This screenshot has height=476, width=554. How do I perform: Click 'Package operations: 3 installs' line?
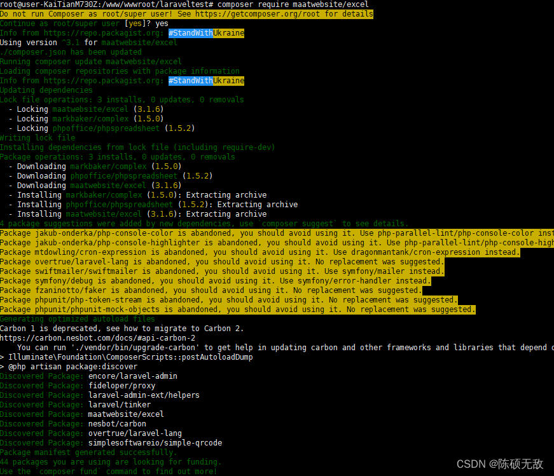click(117, 157)
